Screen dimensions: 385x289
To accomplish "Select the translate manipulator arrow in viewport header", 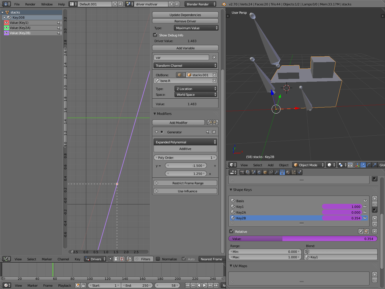I will point(363,165).
